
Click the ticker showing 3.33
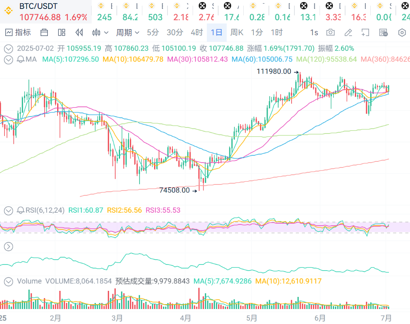(333, 11)
